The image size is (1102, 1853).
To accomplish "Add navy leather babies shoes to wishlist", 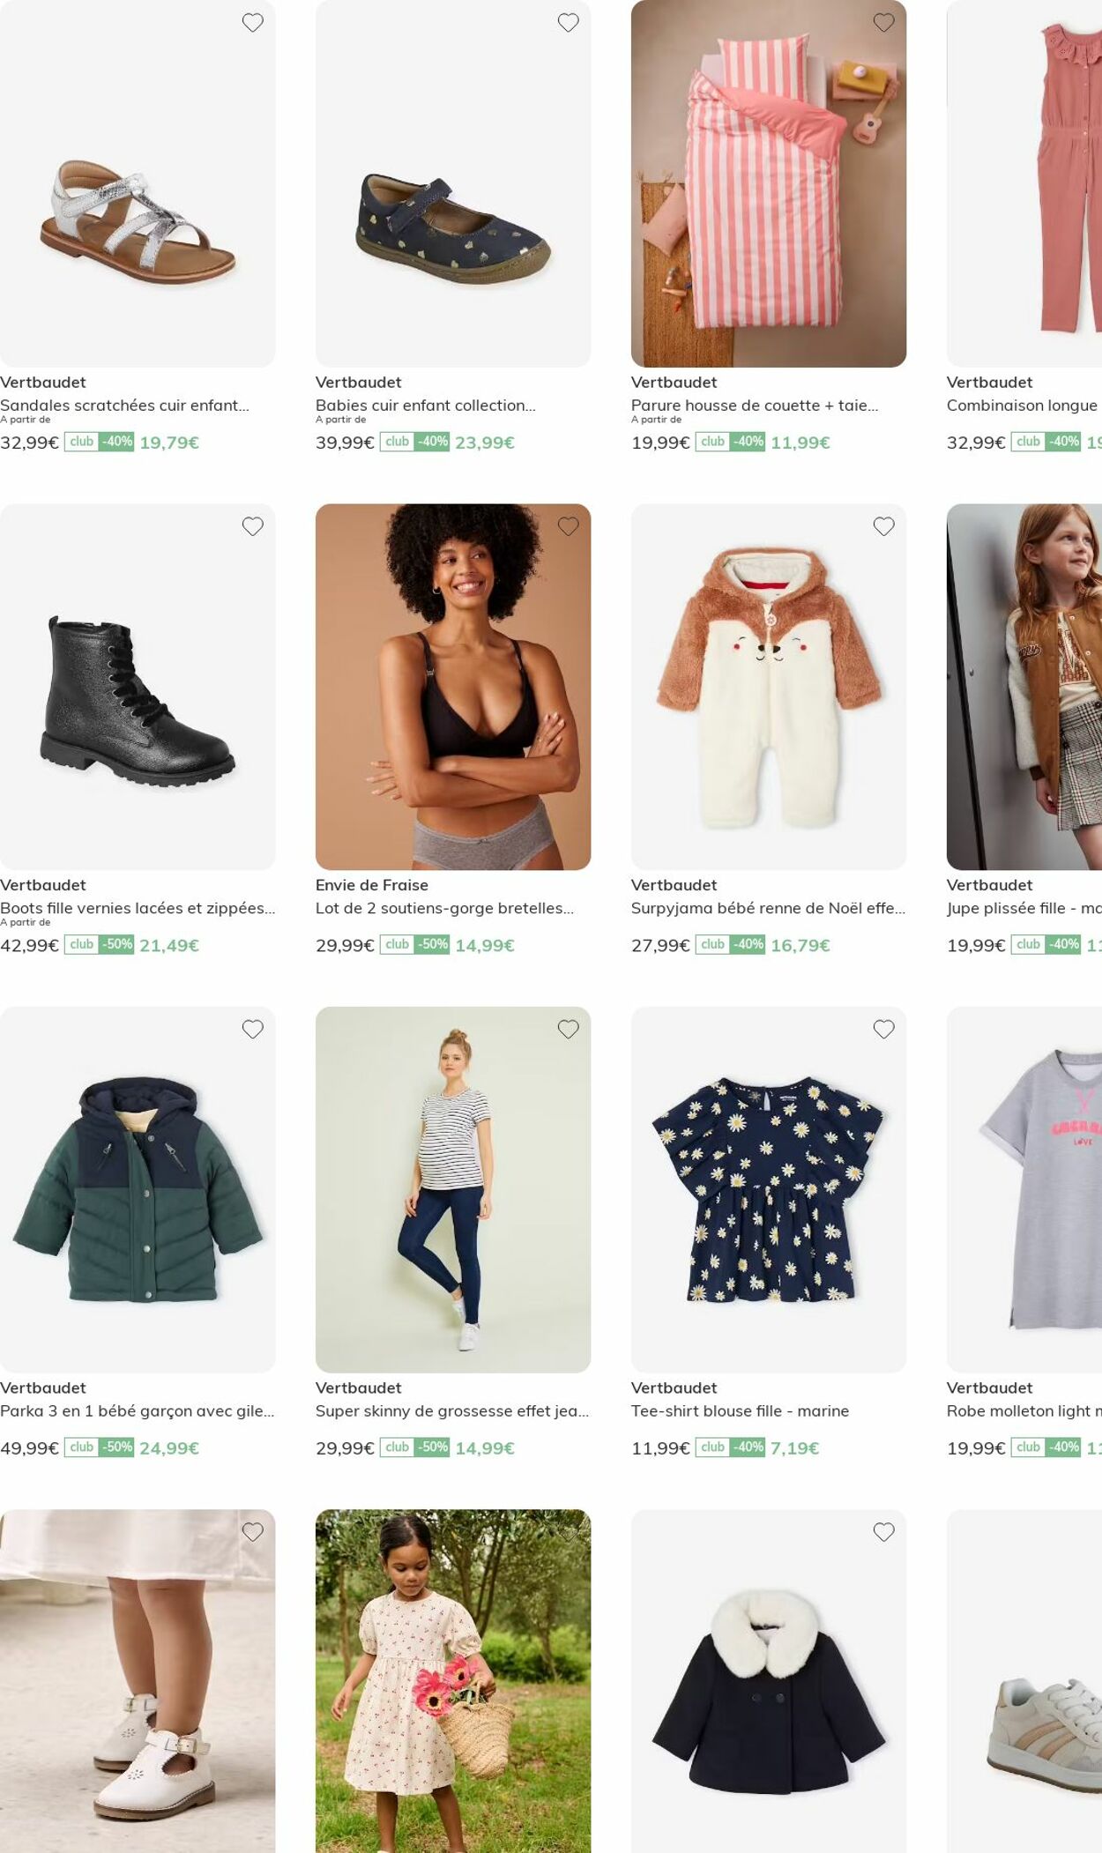I will 568,23.
